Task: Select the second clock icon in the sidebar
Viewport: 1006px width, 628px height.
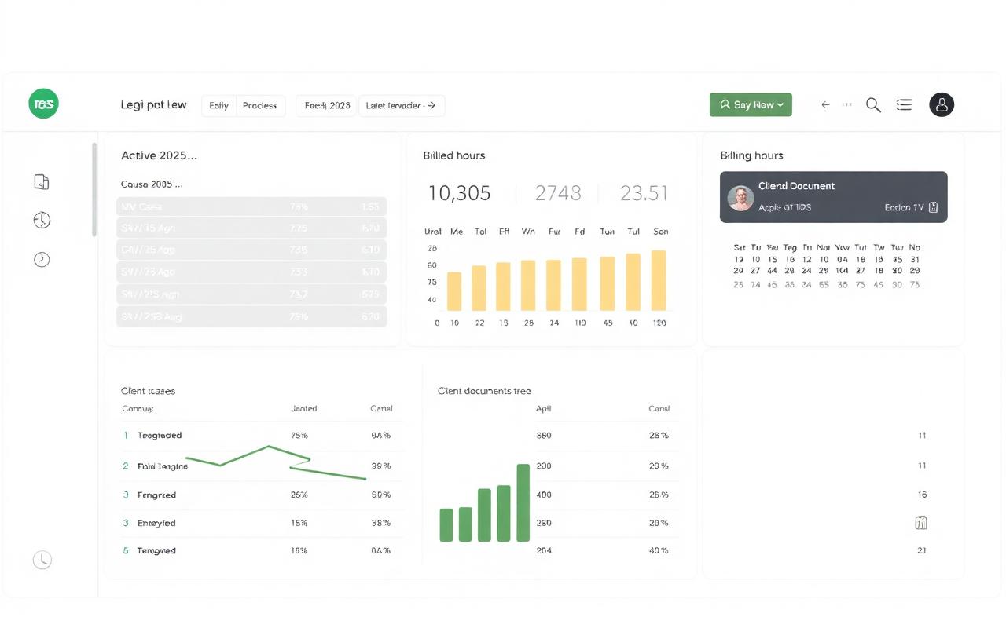Action: [x=42, y=259]
